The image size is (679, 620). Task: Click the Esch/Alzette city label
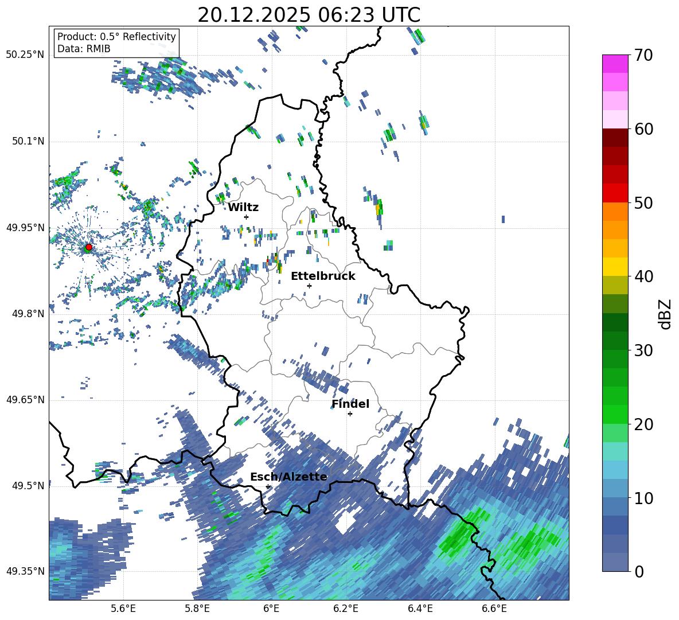coord(288,477)
